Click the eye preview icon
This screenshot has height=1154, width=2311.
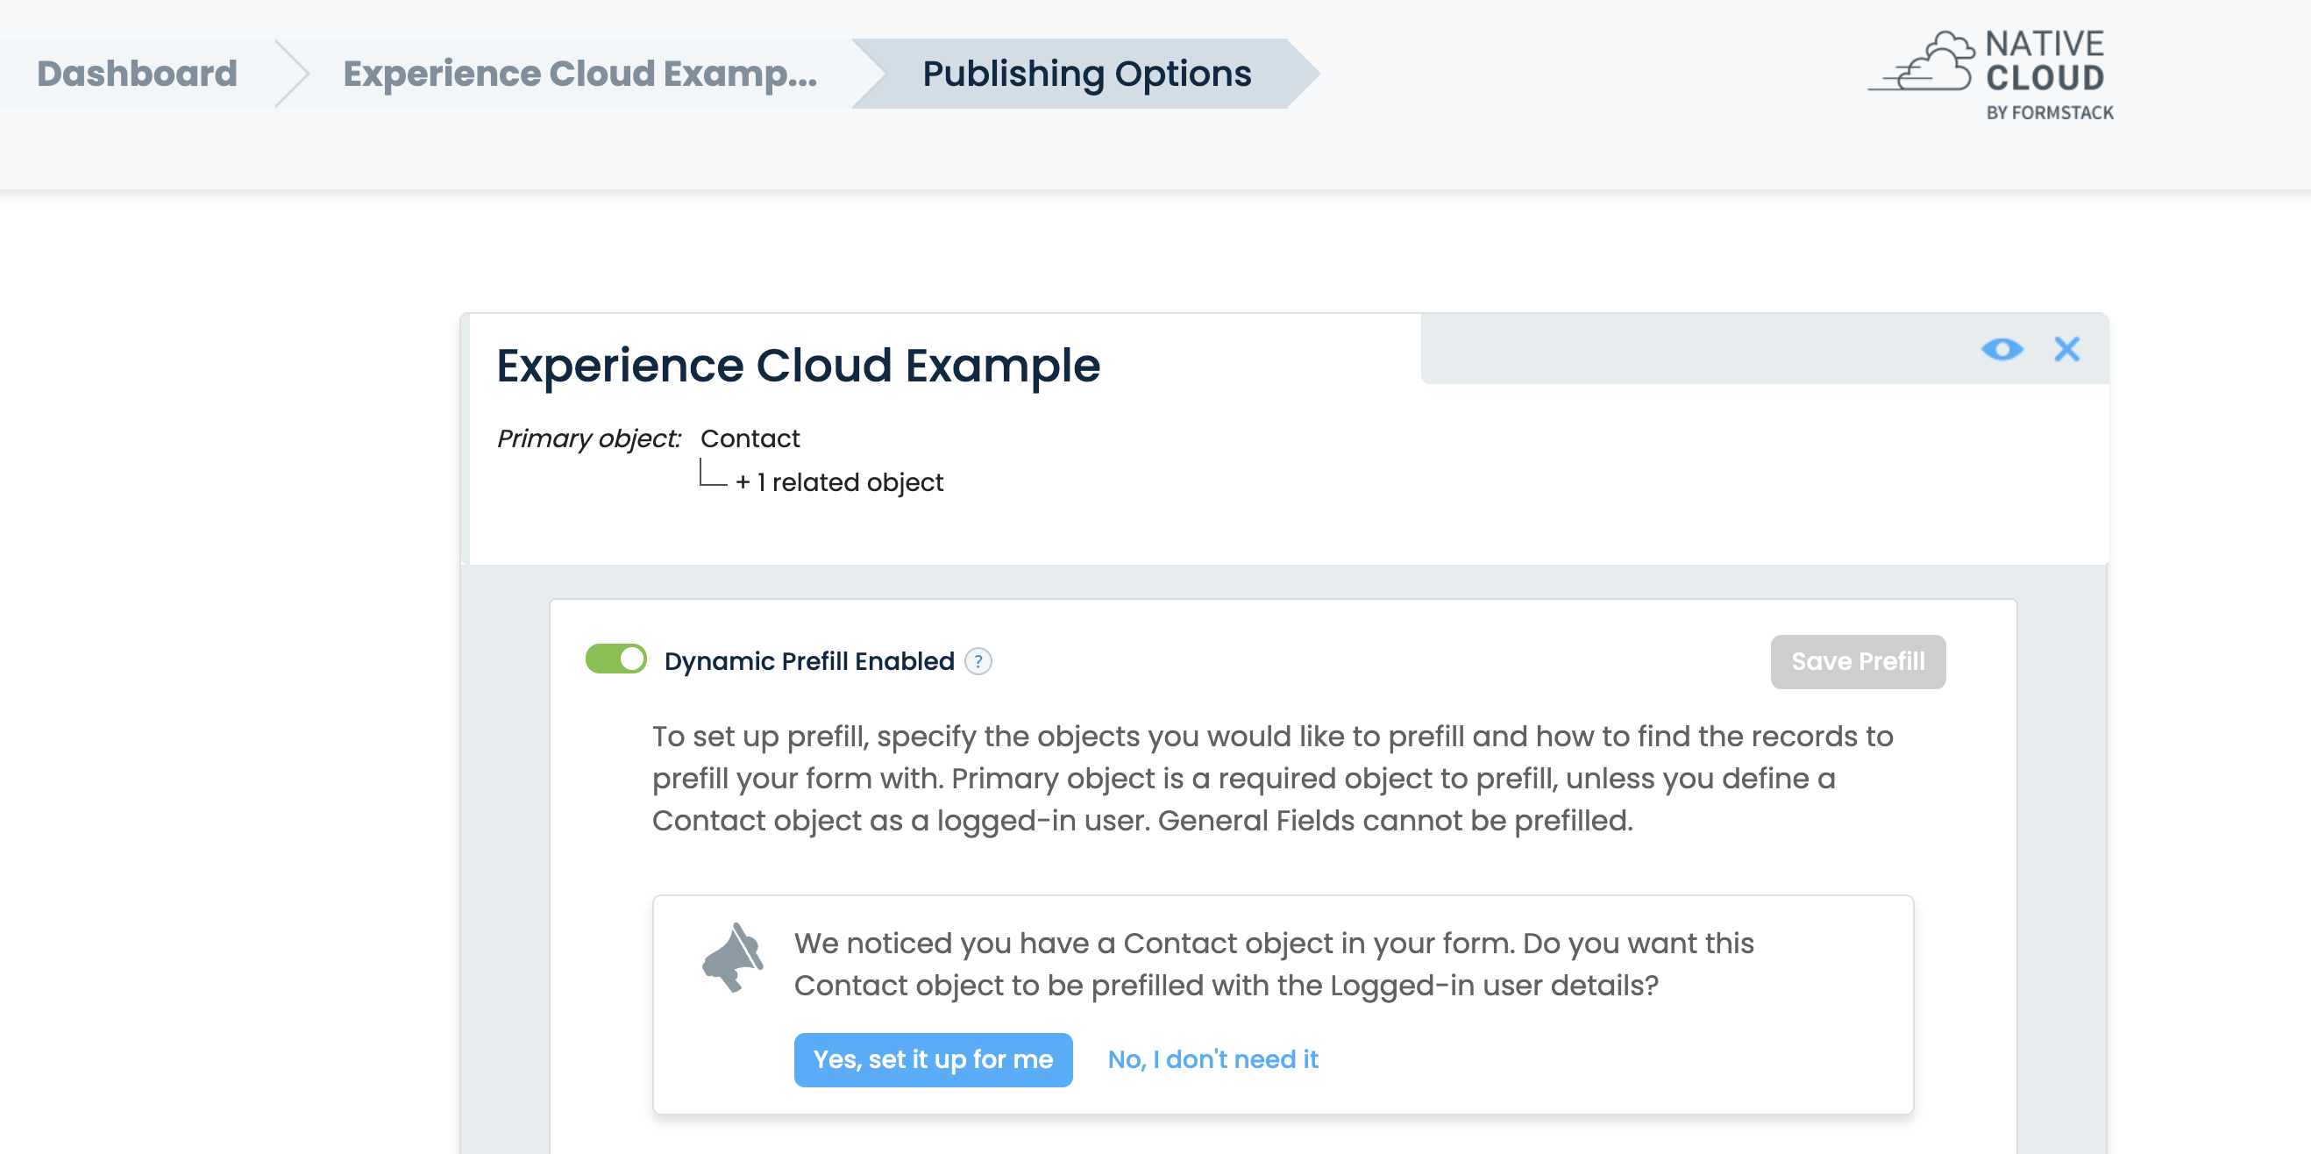2002,349
